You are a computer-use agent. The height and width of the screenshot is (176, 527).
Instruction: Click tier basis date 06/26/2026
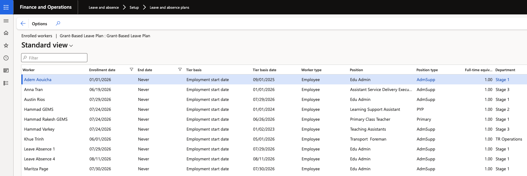click(264, 119)
